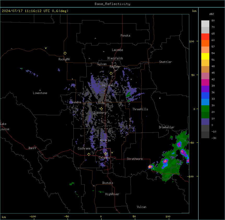
Task: Select the white top swatch in dBZ legend
Action: [205, 24]
